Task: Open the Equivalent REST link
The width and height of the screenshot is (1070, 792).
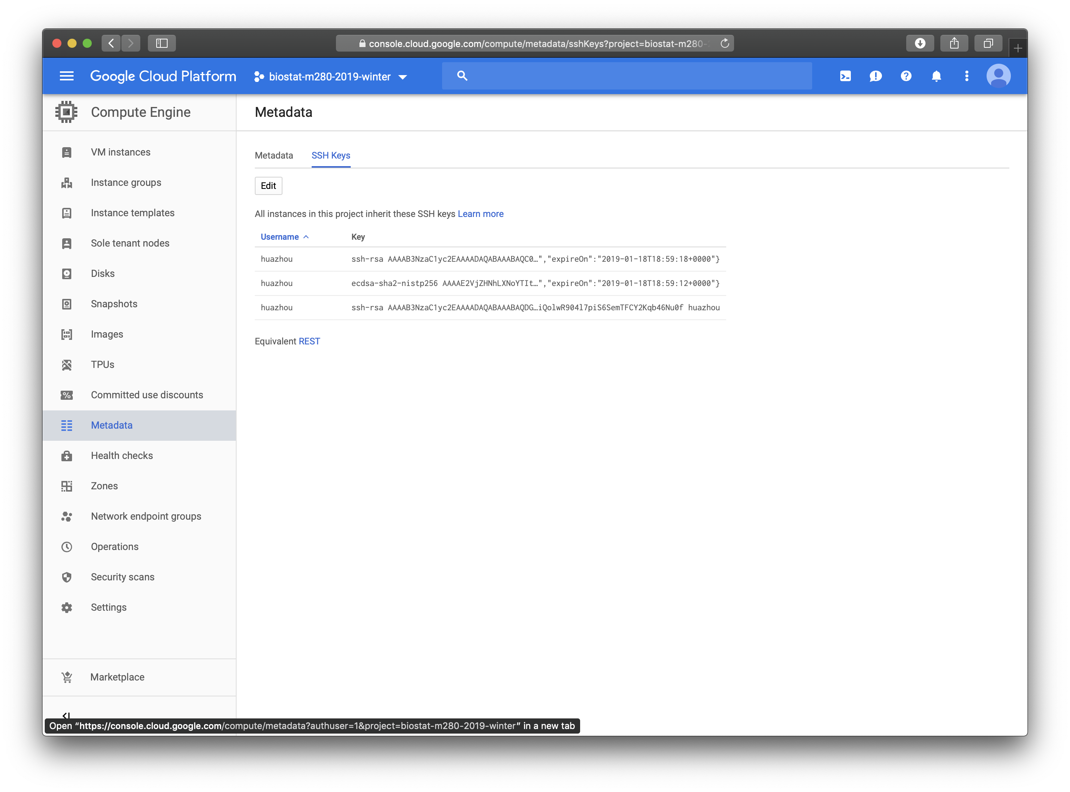Action: click(x=309, y=341)
